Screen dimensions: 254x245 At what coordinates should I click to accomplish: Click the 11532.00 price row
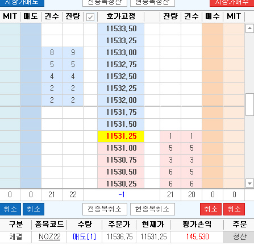click(121, 100)
